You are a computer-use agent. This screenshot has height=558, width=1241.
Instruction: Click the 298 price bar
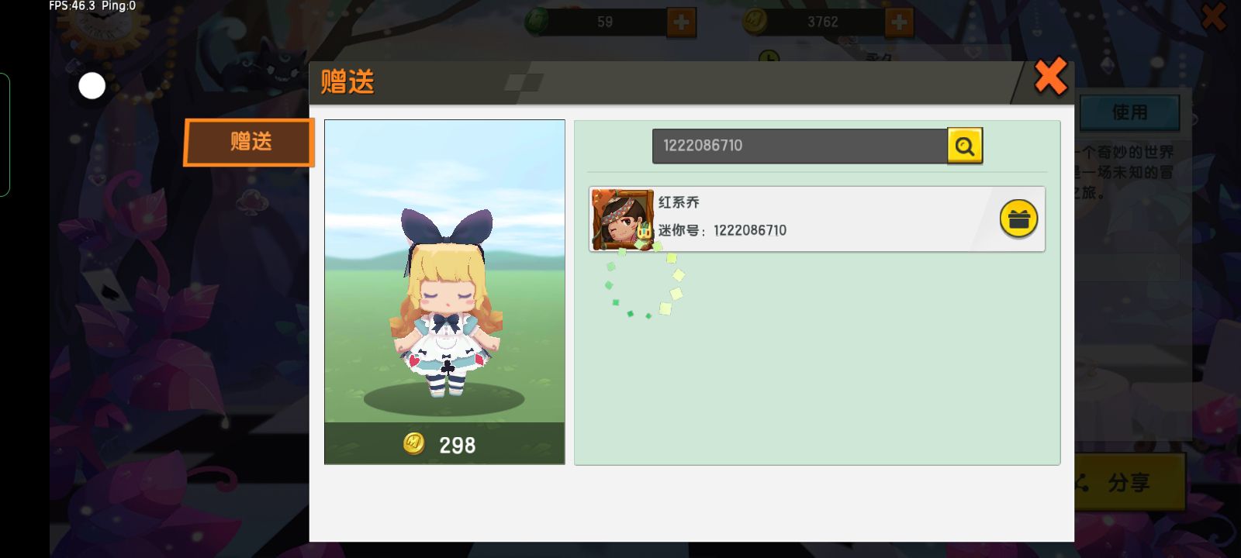click(444, 444)
